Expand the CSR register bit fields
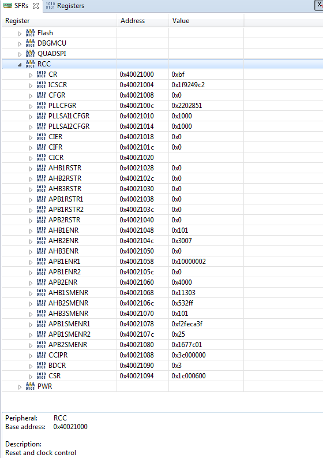The width and height of the screenshot is (323, 458). (31, 377)
